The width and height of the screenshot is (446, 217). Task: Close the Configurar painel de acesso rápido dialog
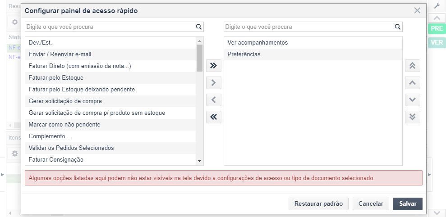417,11
